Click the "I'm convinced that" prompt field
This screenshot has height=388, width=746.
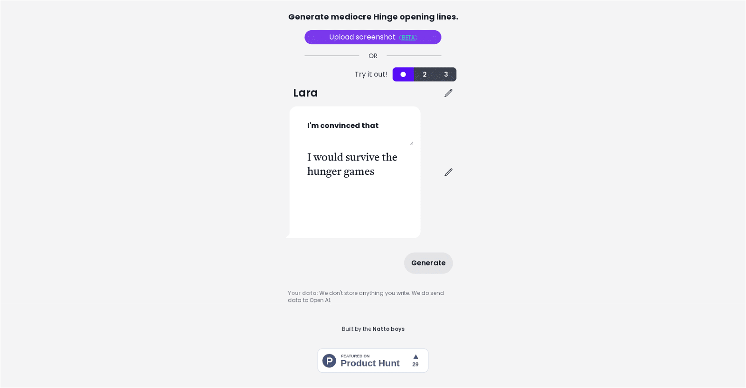point(354,130)
